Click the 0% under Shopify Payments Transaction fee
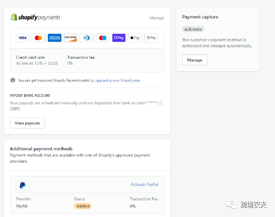Image resolution: width=275 pixels, height=217 pixels. tap(70, 63)
